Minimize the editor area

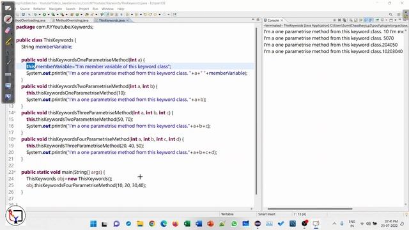(x=253, y=20)
